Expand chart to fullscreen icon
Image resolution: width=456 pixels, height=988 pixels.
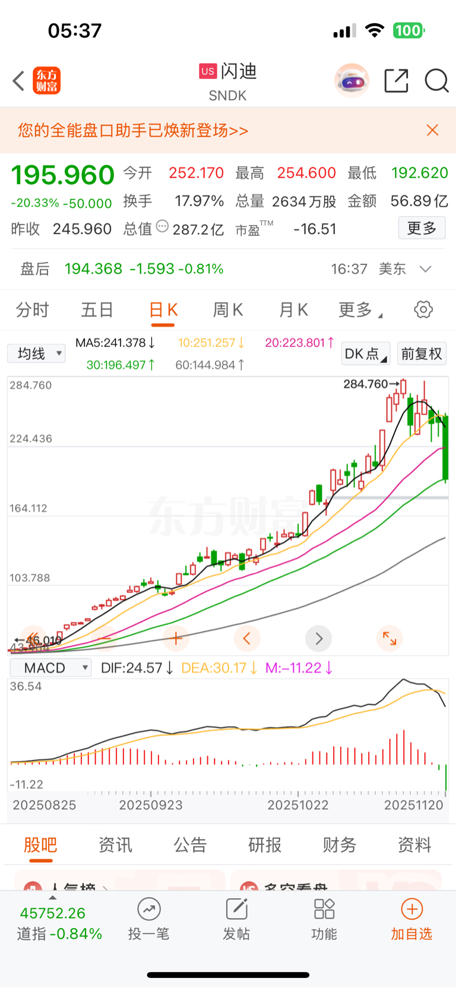point(389,639)
